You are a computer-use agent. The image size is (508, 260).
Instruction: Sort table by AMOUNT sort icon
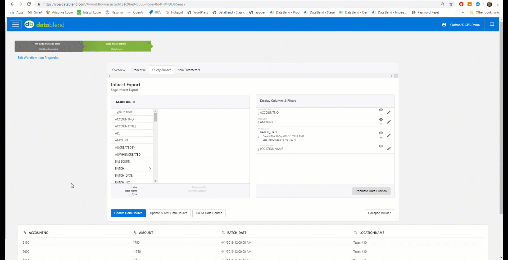[135, 232]
